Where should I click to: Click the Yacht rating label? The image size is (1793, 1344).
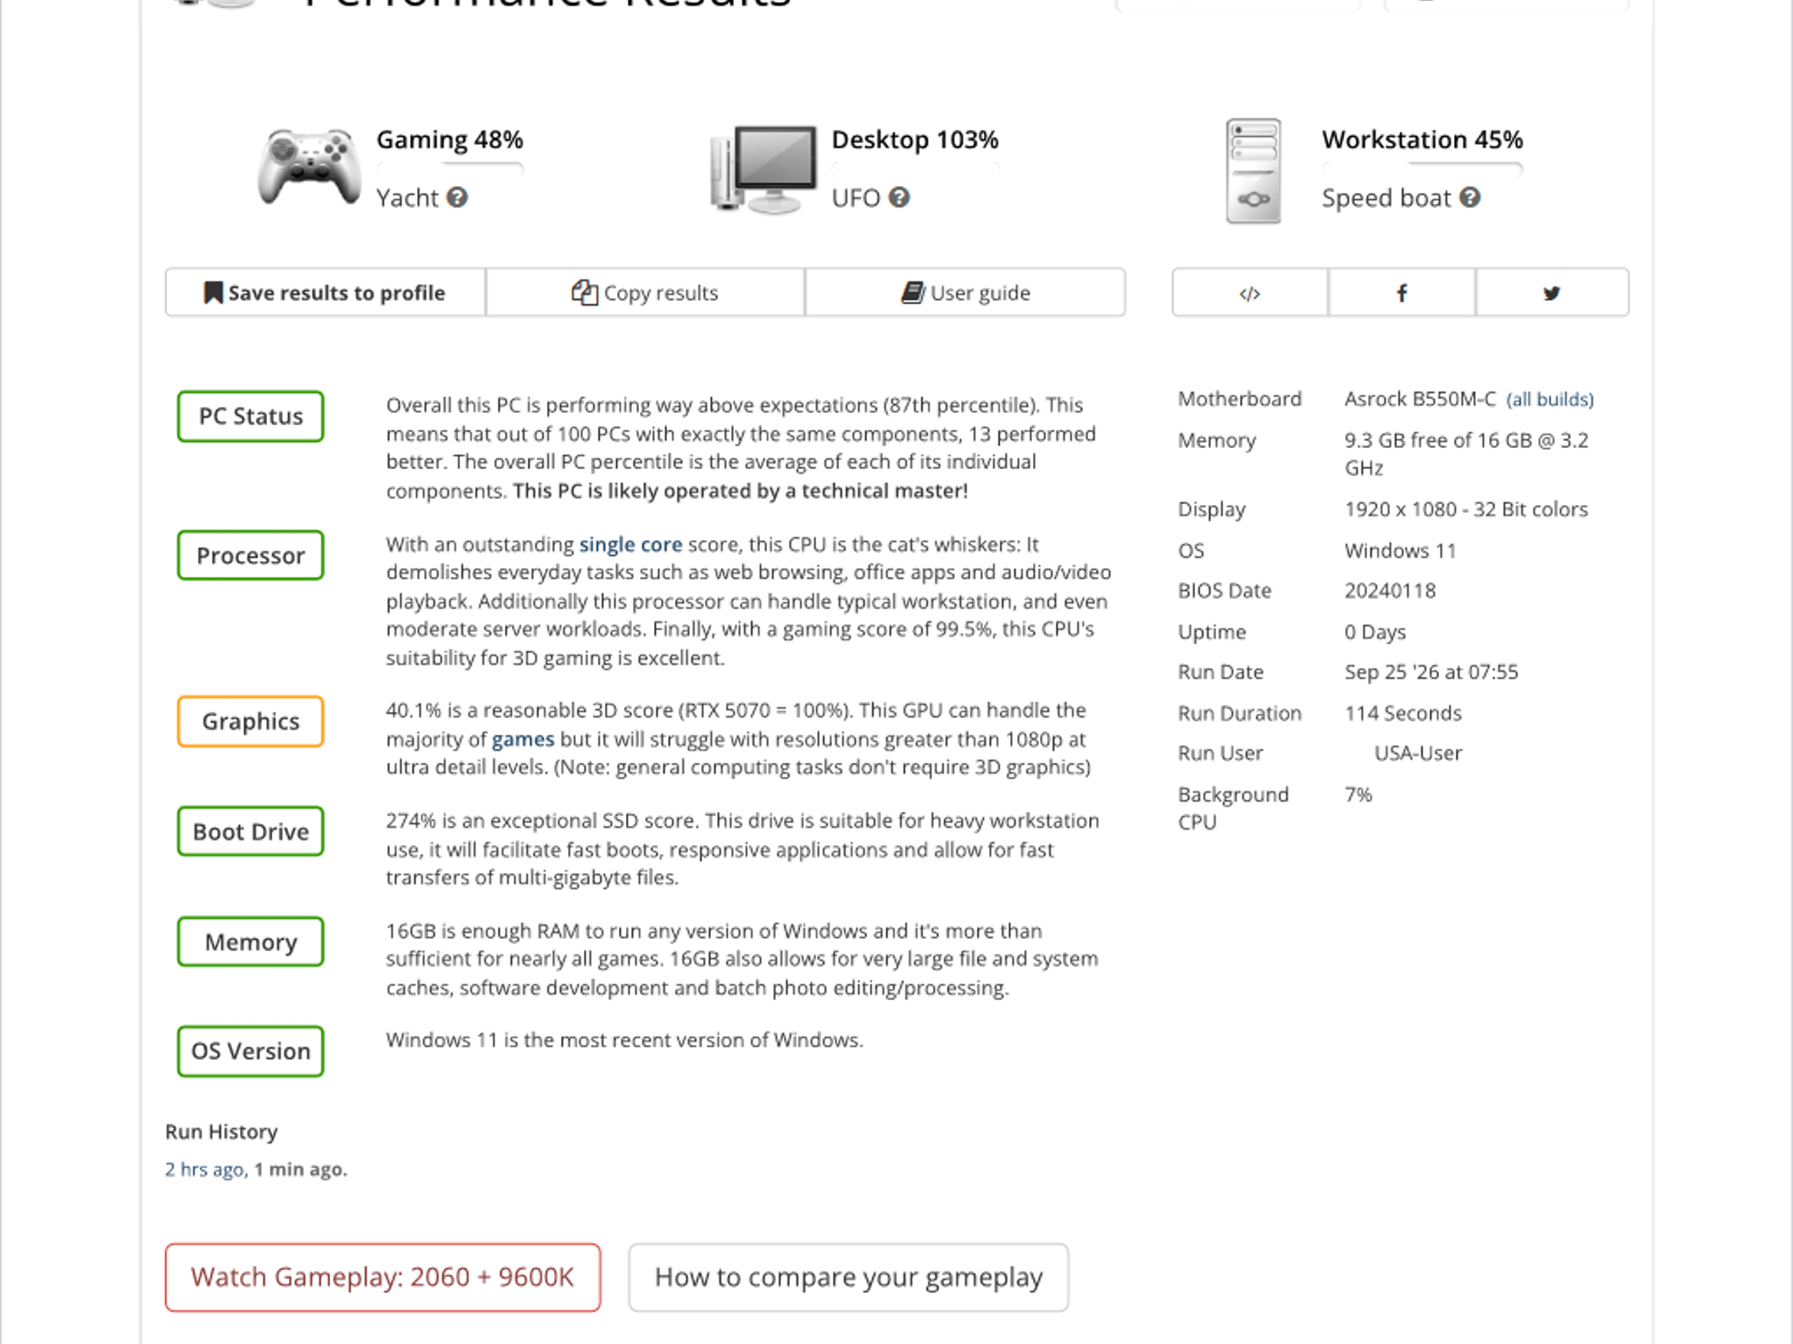tap(407, 199)
